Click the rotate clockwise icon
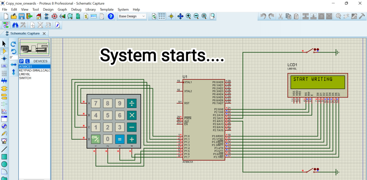Image resolution: width=367 pixels, height=180 pixels. pyautogui.click(x=13, y=44)
